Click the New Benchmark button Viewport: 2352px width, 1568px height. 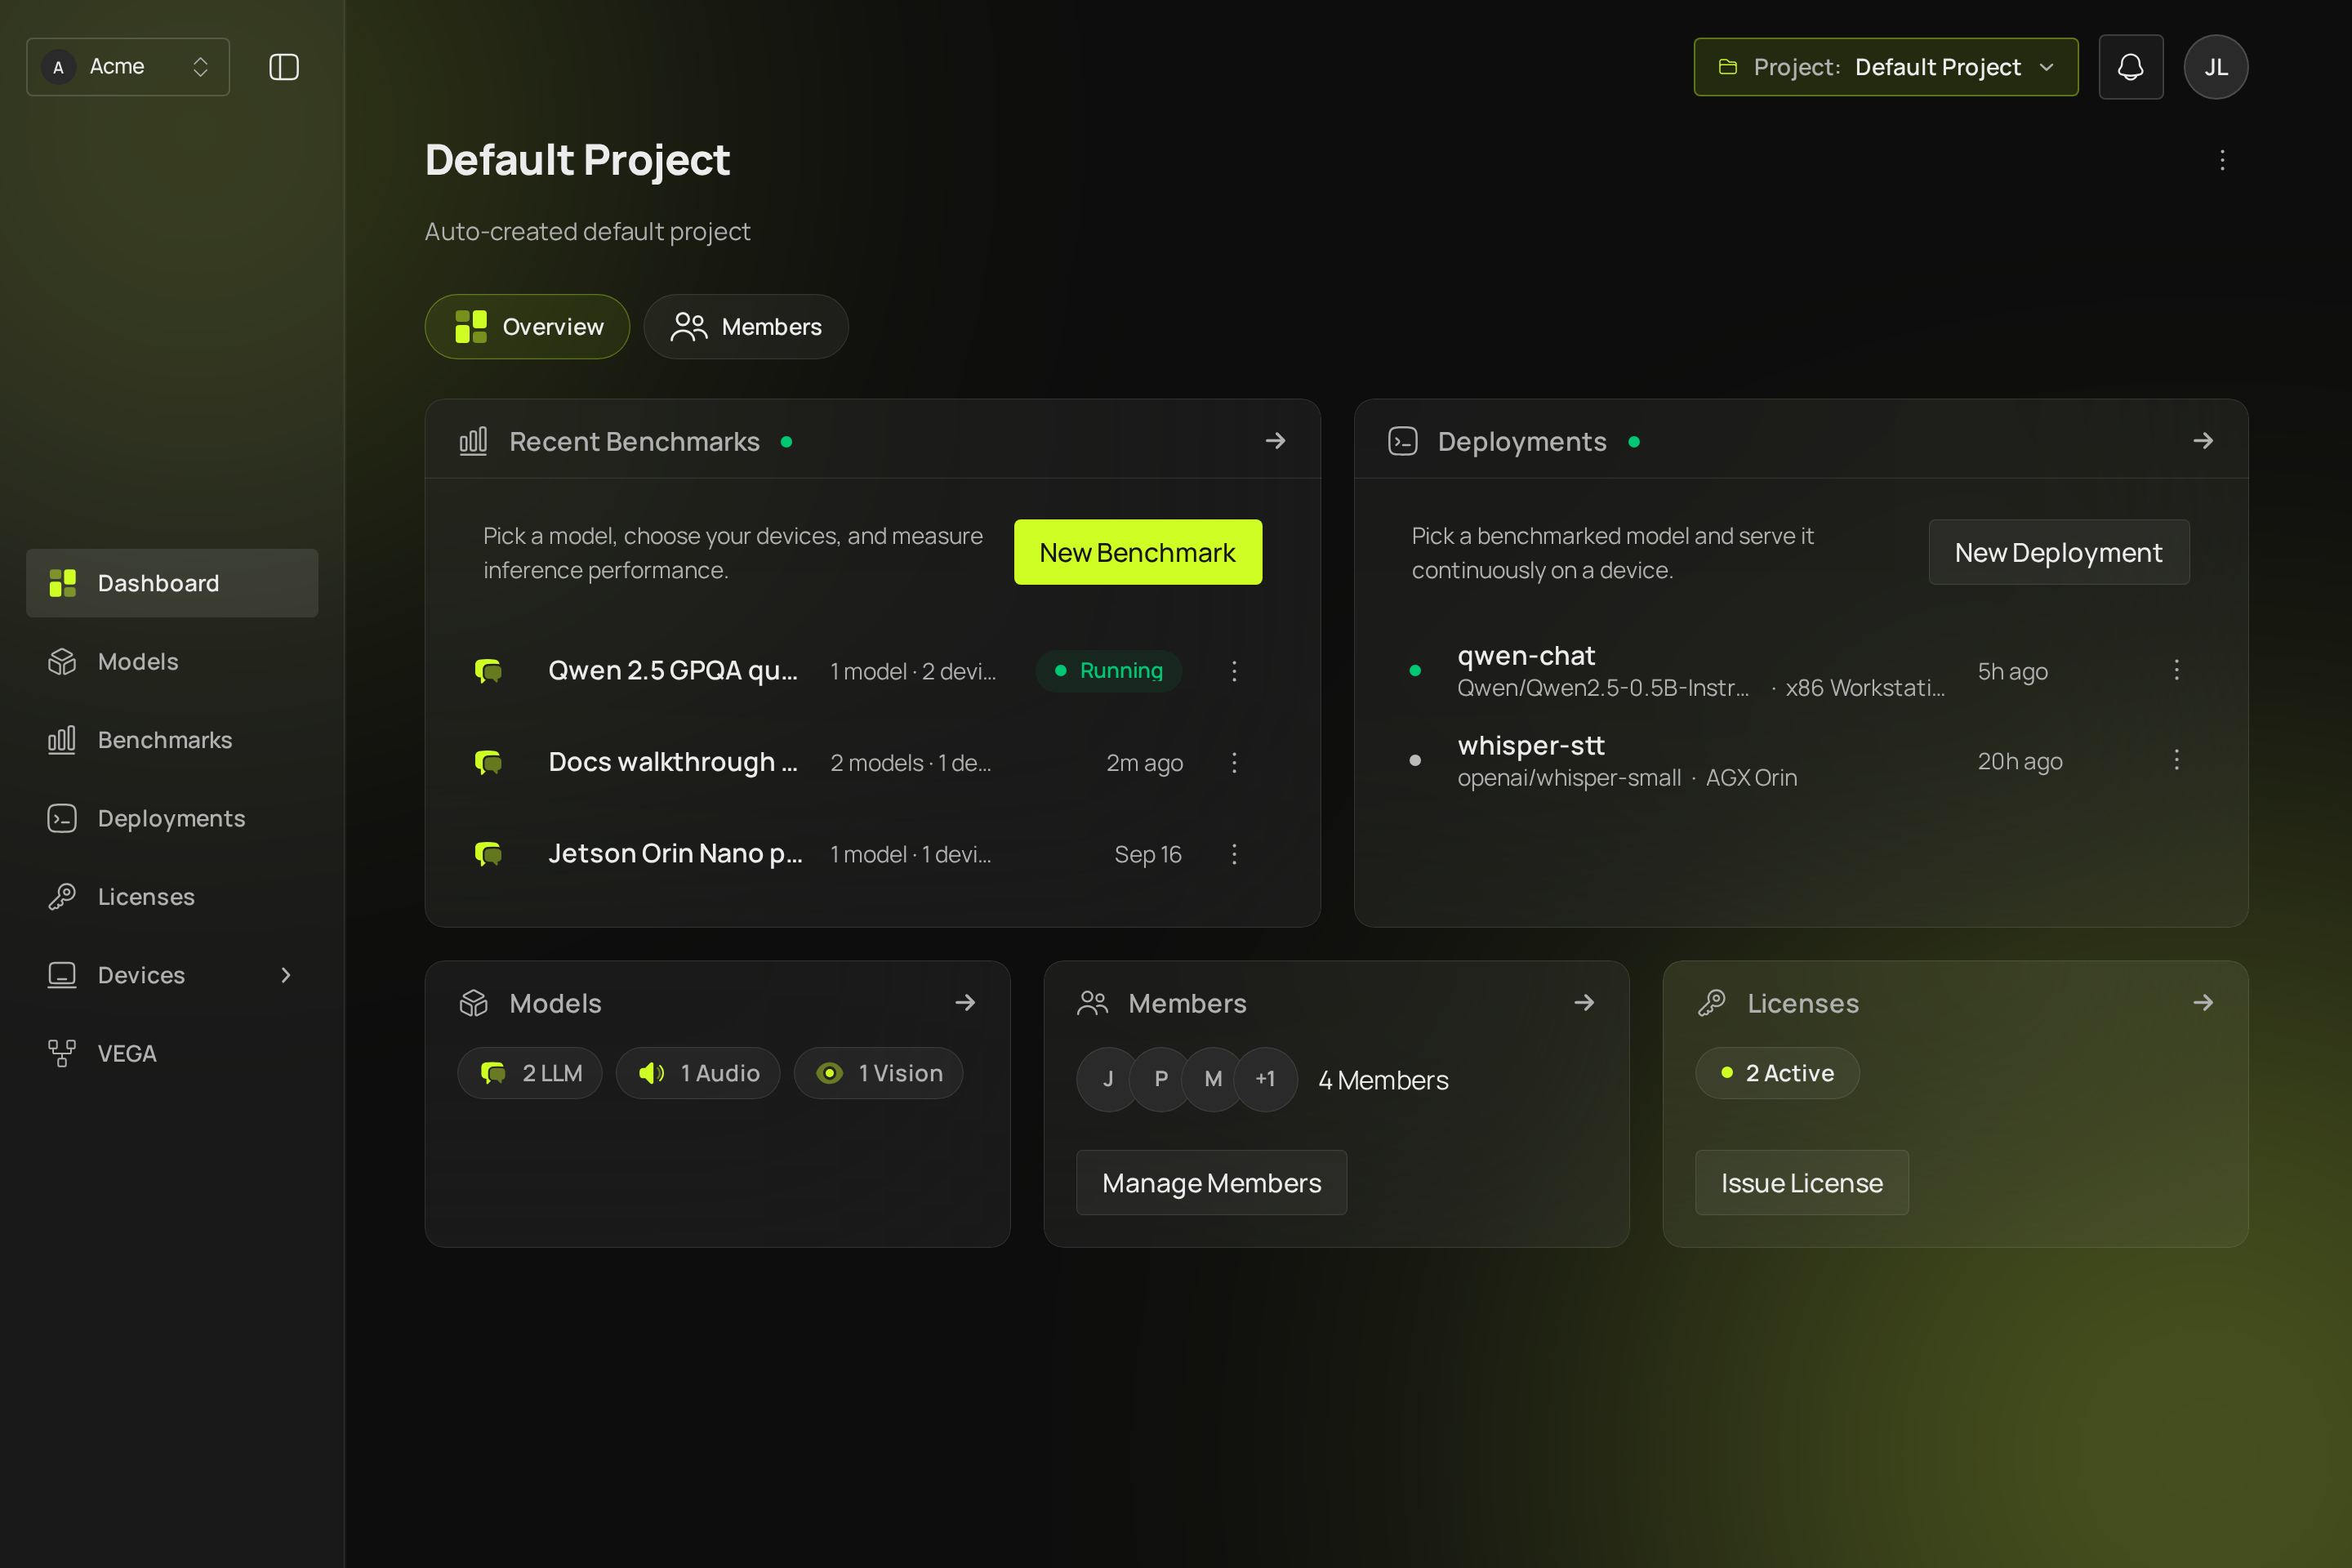tap(1138, 552)
